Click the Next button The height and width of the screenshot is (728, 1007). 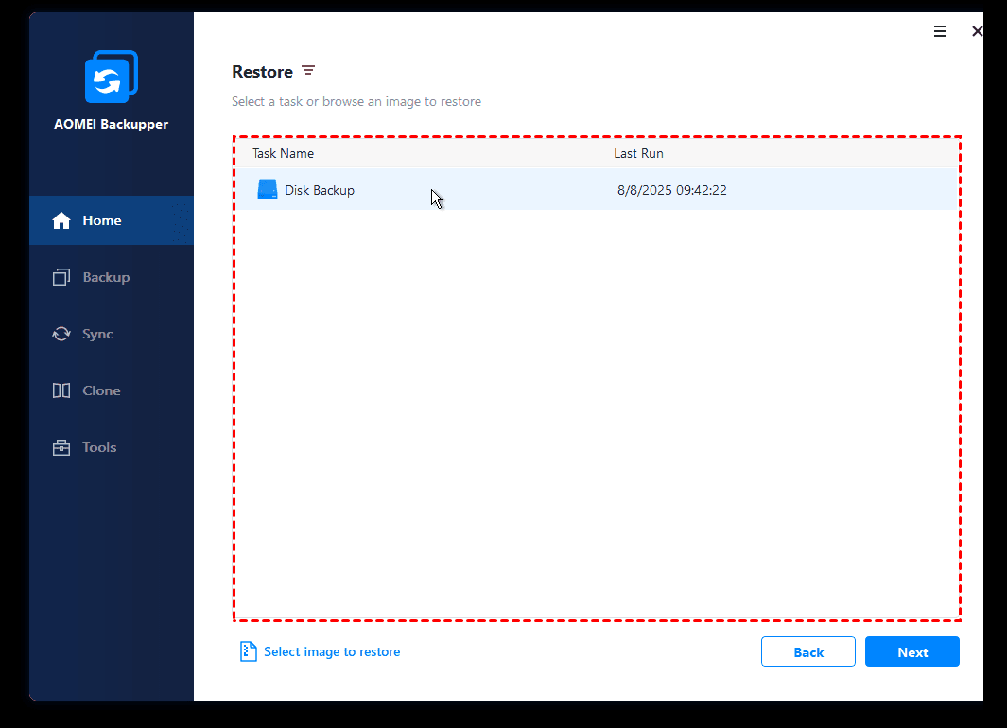coord(912,651)
